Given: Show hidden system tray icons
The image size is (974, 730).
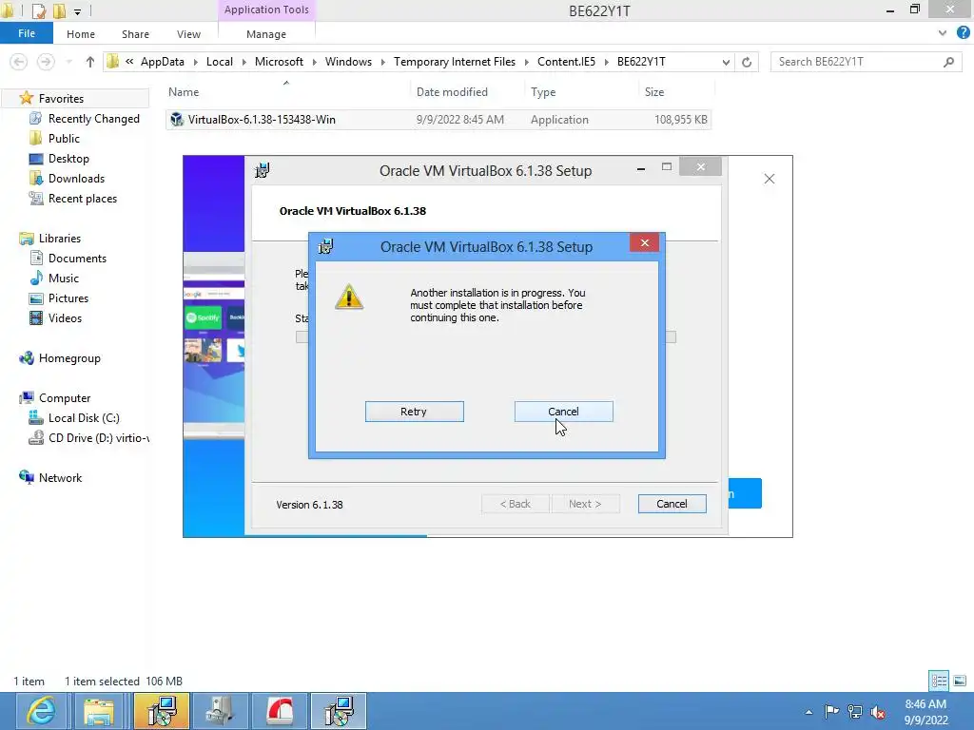Looking at the screenshot, I should pyautogui.click(x=808, y=712).
